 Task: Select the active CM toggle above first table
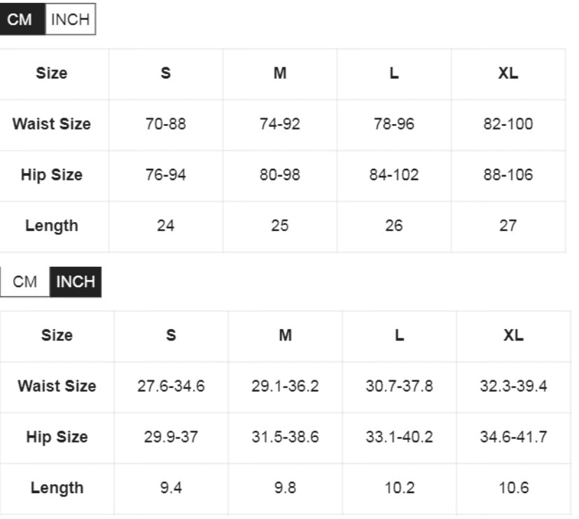(x=22, y=20)
